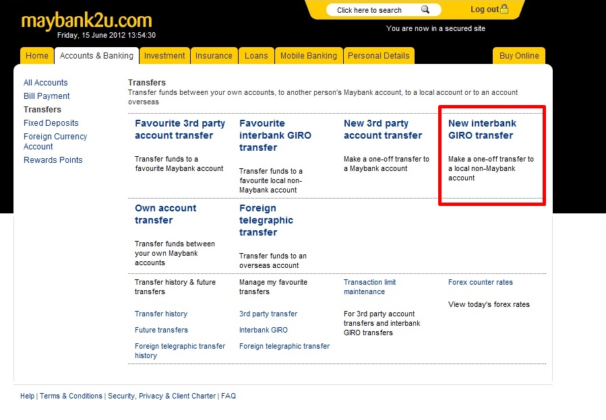
Task: Start a New interbank GIRO transfer
Action: pos(482,129)
